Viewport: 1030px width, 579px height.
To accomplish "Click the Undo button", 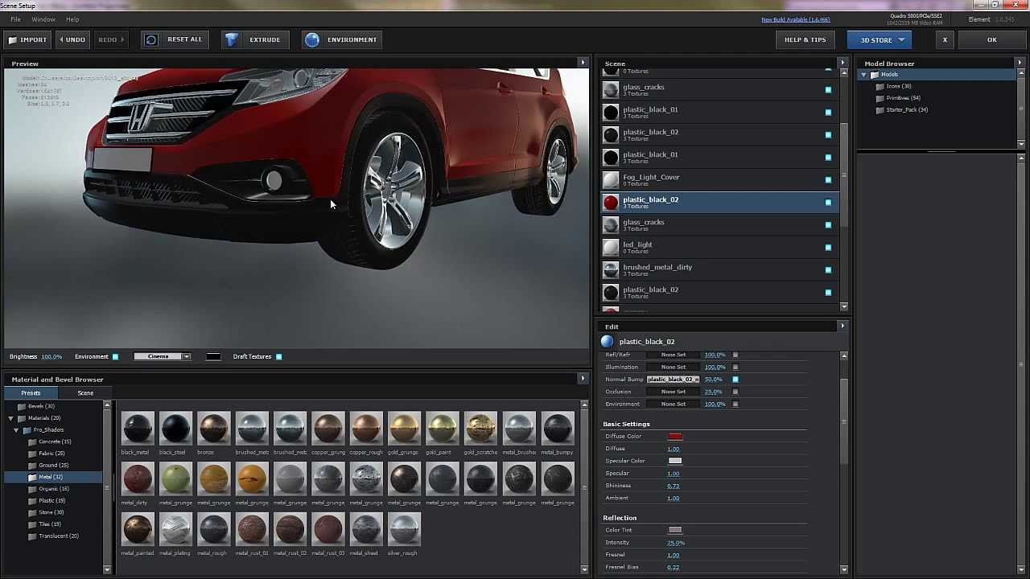I will tap(72, 39).
